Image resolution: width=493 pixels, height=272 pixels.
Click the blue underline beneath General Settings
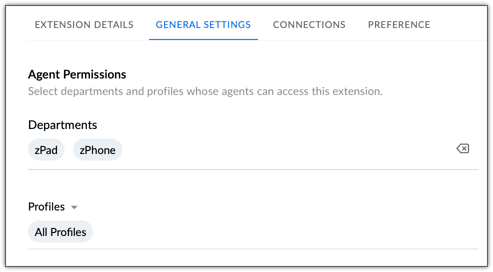pos(203,39)
